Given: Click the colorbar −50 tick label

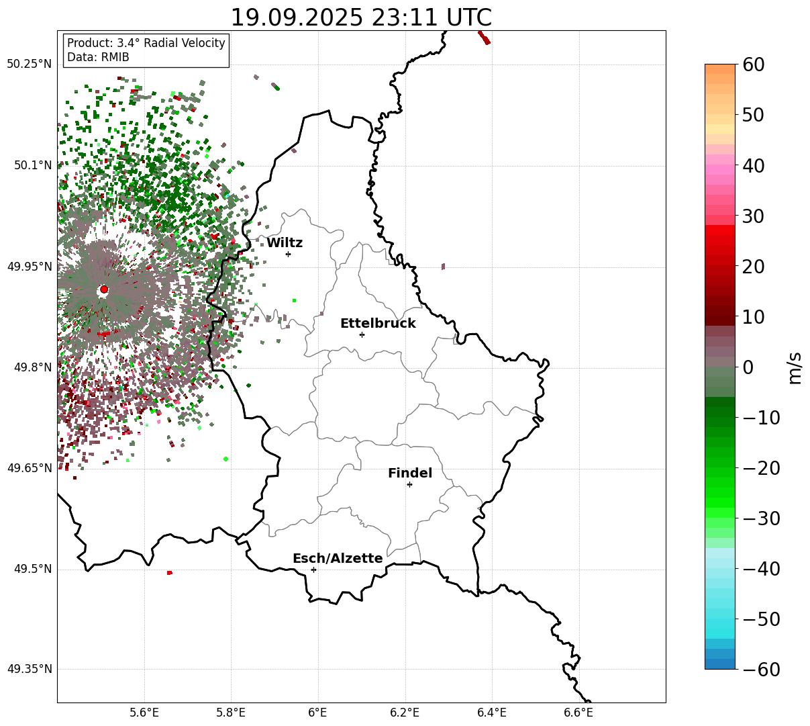Looking at the screenshot, I should (x=761, y=619).
